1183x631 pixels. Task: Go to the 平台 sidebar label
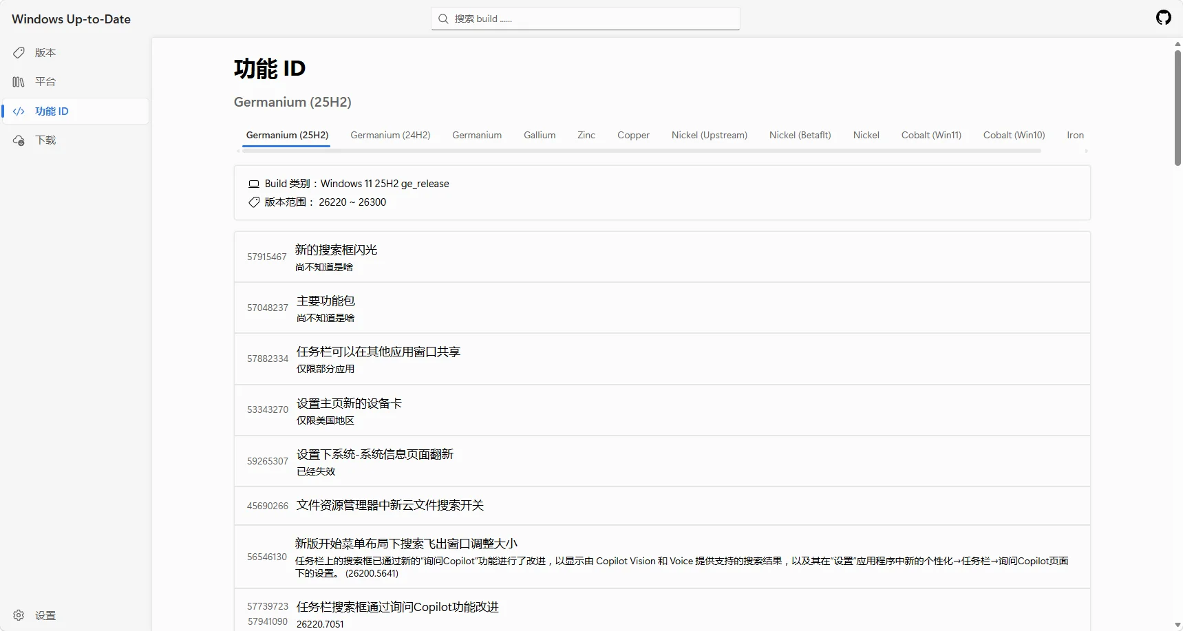(45, 82)
